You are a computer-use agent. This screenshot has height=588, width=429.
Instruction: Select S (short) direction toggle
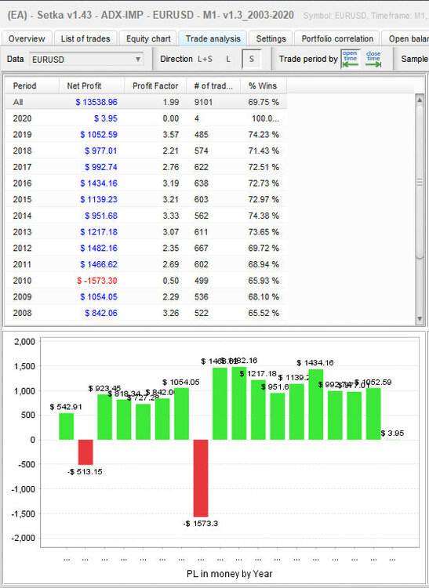[251, 60]
